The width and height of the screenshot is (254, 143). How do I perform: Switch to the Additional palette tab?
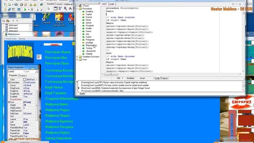point(68,4)
